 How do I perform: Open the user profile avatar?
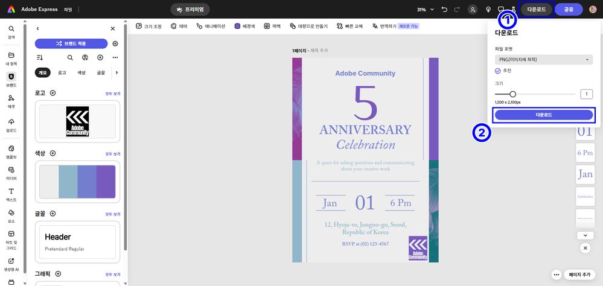tap(593, 10)
